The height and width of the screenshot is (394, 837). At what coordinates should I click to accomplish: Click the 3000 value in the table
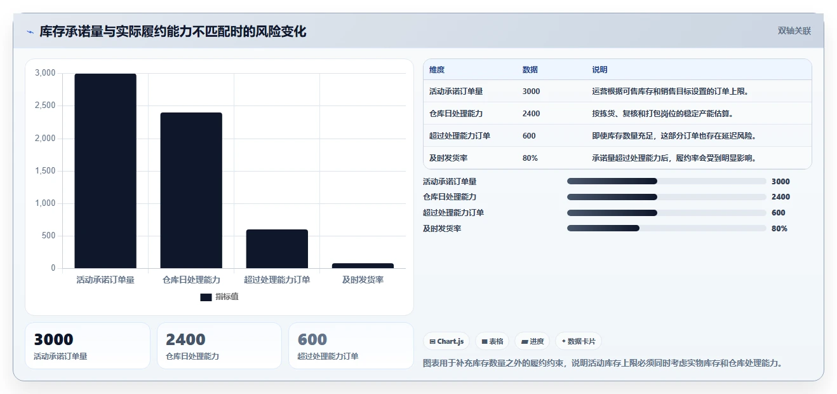[x=532, y=92]
